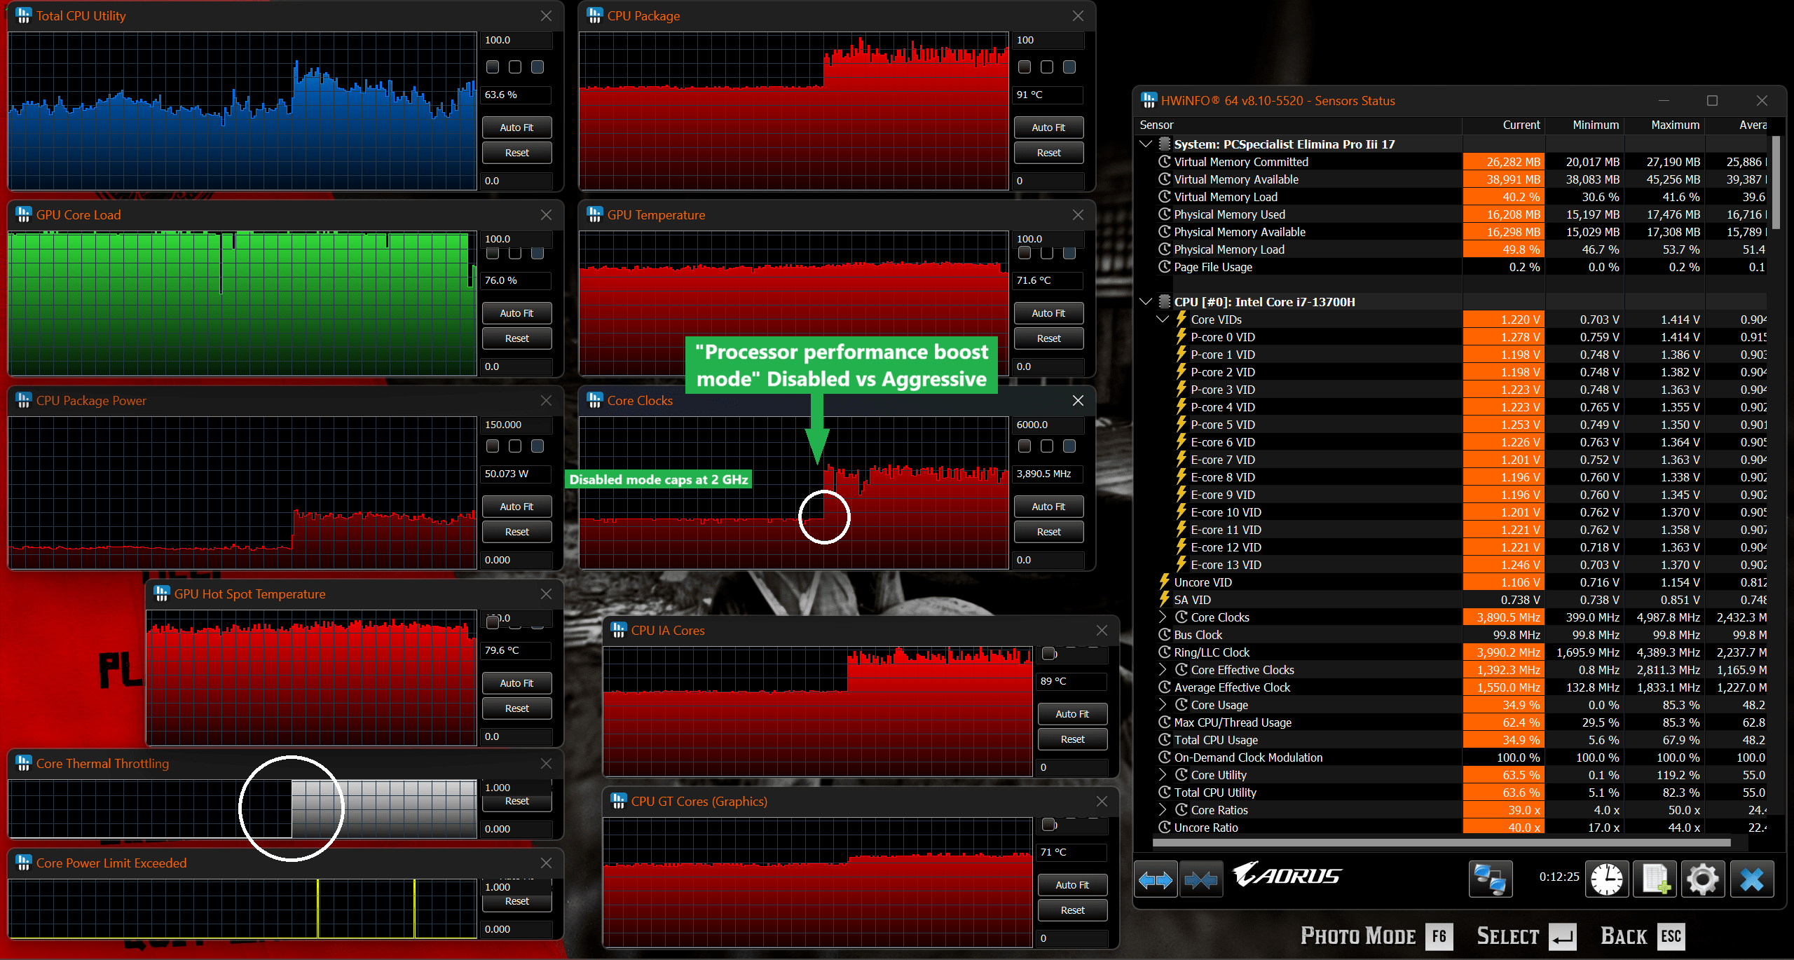Click the HWiNFO vertical scrollbar thumb

click(x=1776, y=182)
